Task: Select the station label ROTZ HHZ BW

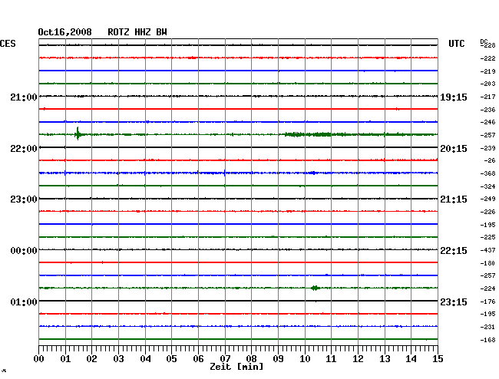Action: point(137,32)
